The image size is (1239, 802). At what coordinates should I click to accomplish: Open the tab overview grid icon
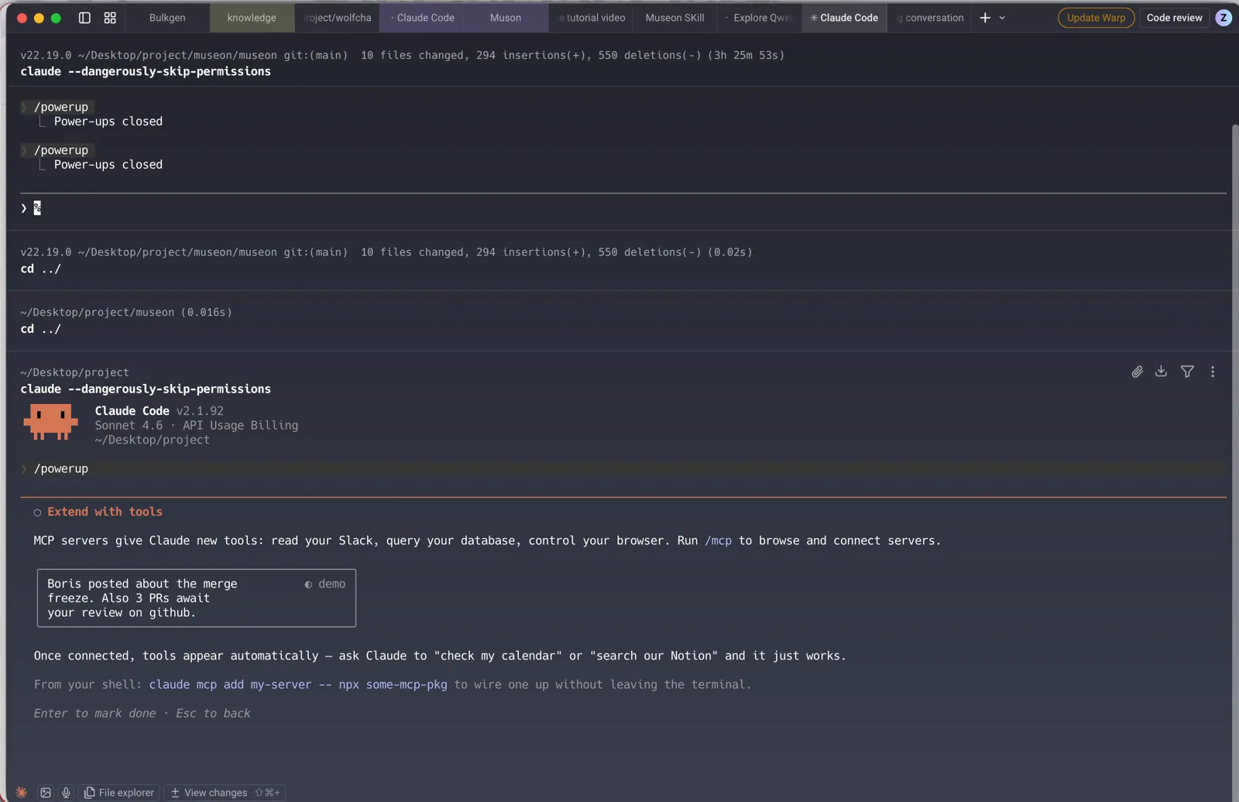click(x=110, y=18)
